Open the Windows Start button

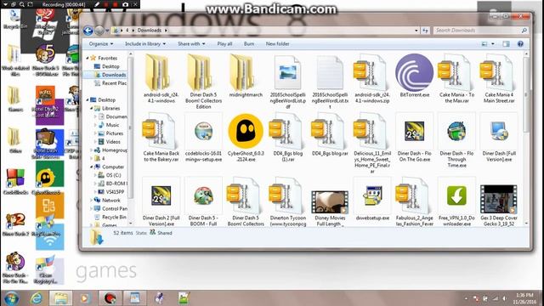tap(11, 298)
